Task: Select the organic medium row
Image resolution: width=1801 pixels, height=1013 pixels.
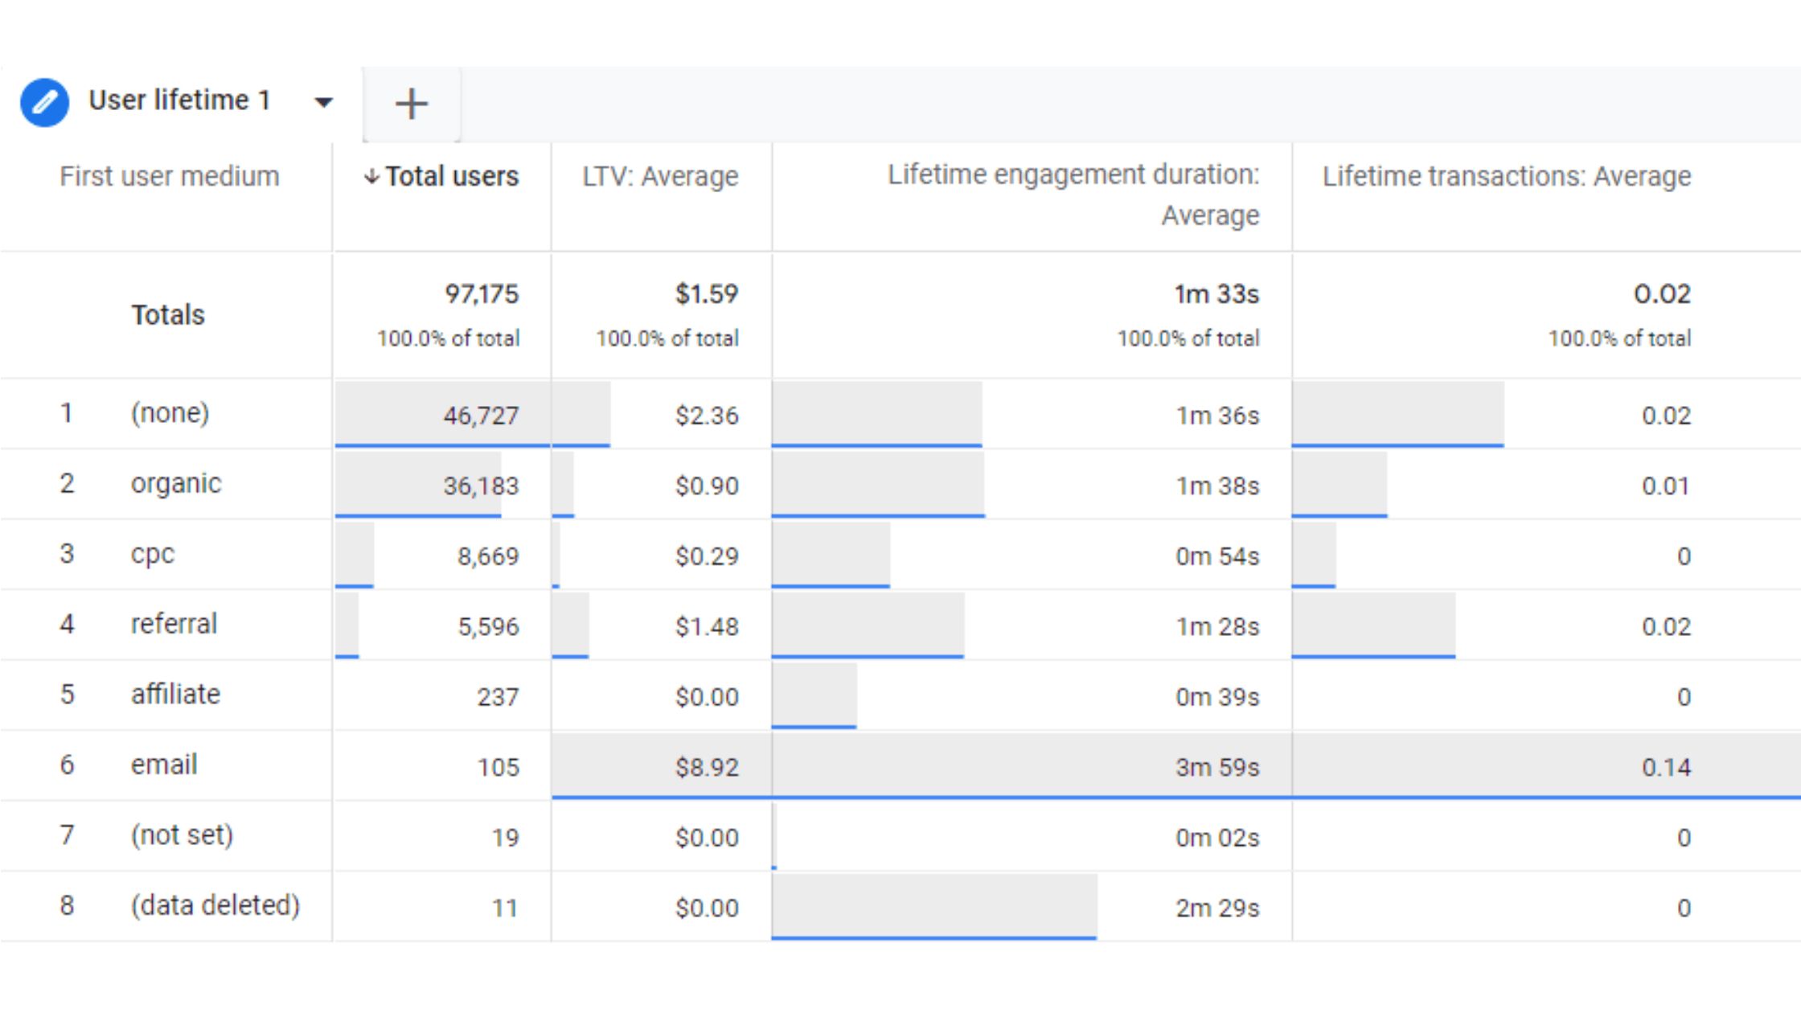Action: [x=176, y=484]
